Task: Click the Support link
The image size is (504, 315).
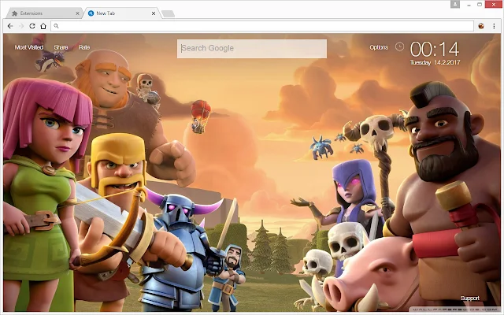Action: click(469, 298)
